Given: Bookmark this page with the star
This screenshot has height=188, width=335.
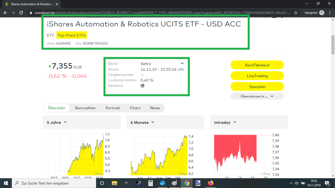Looking at the screenshot, I should (x=296, y=13).
